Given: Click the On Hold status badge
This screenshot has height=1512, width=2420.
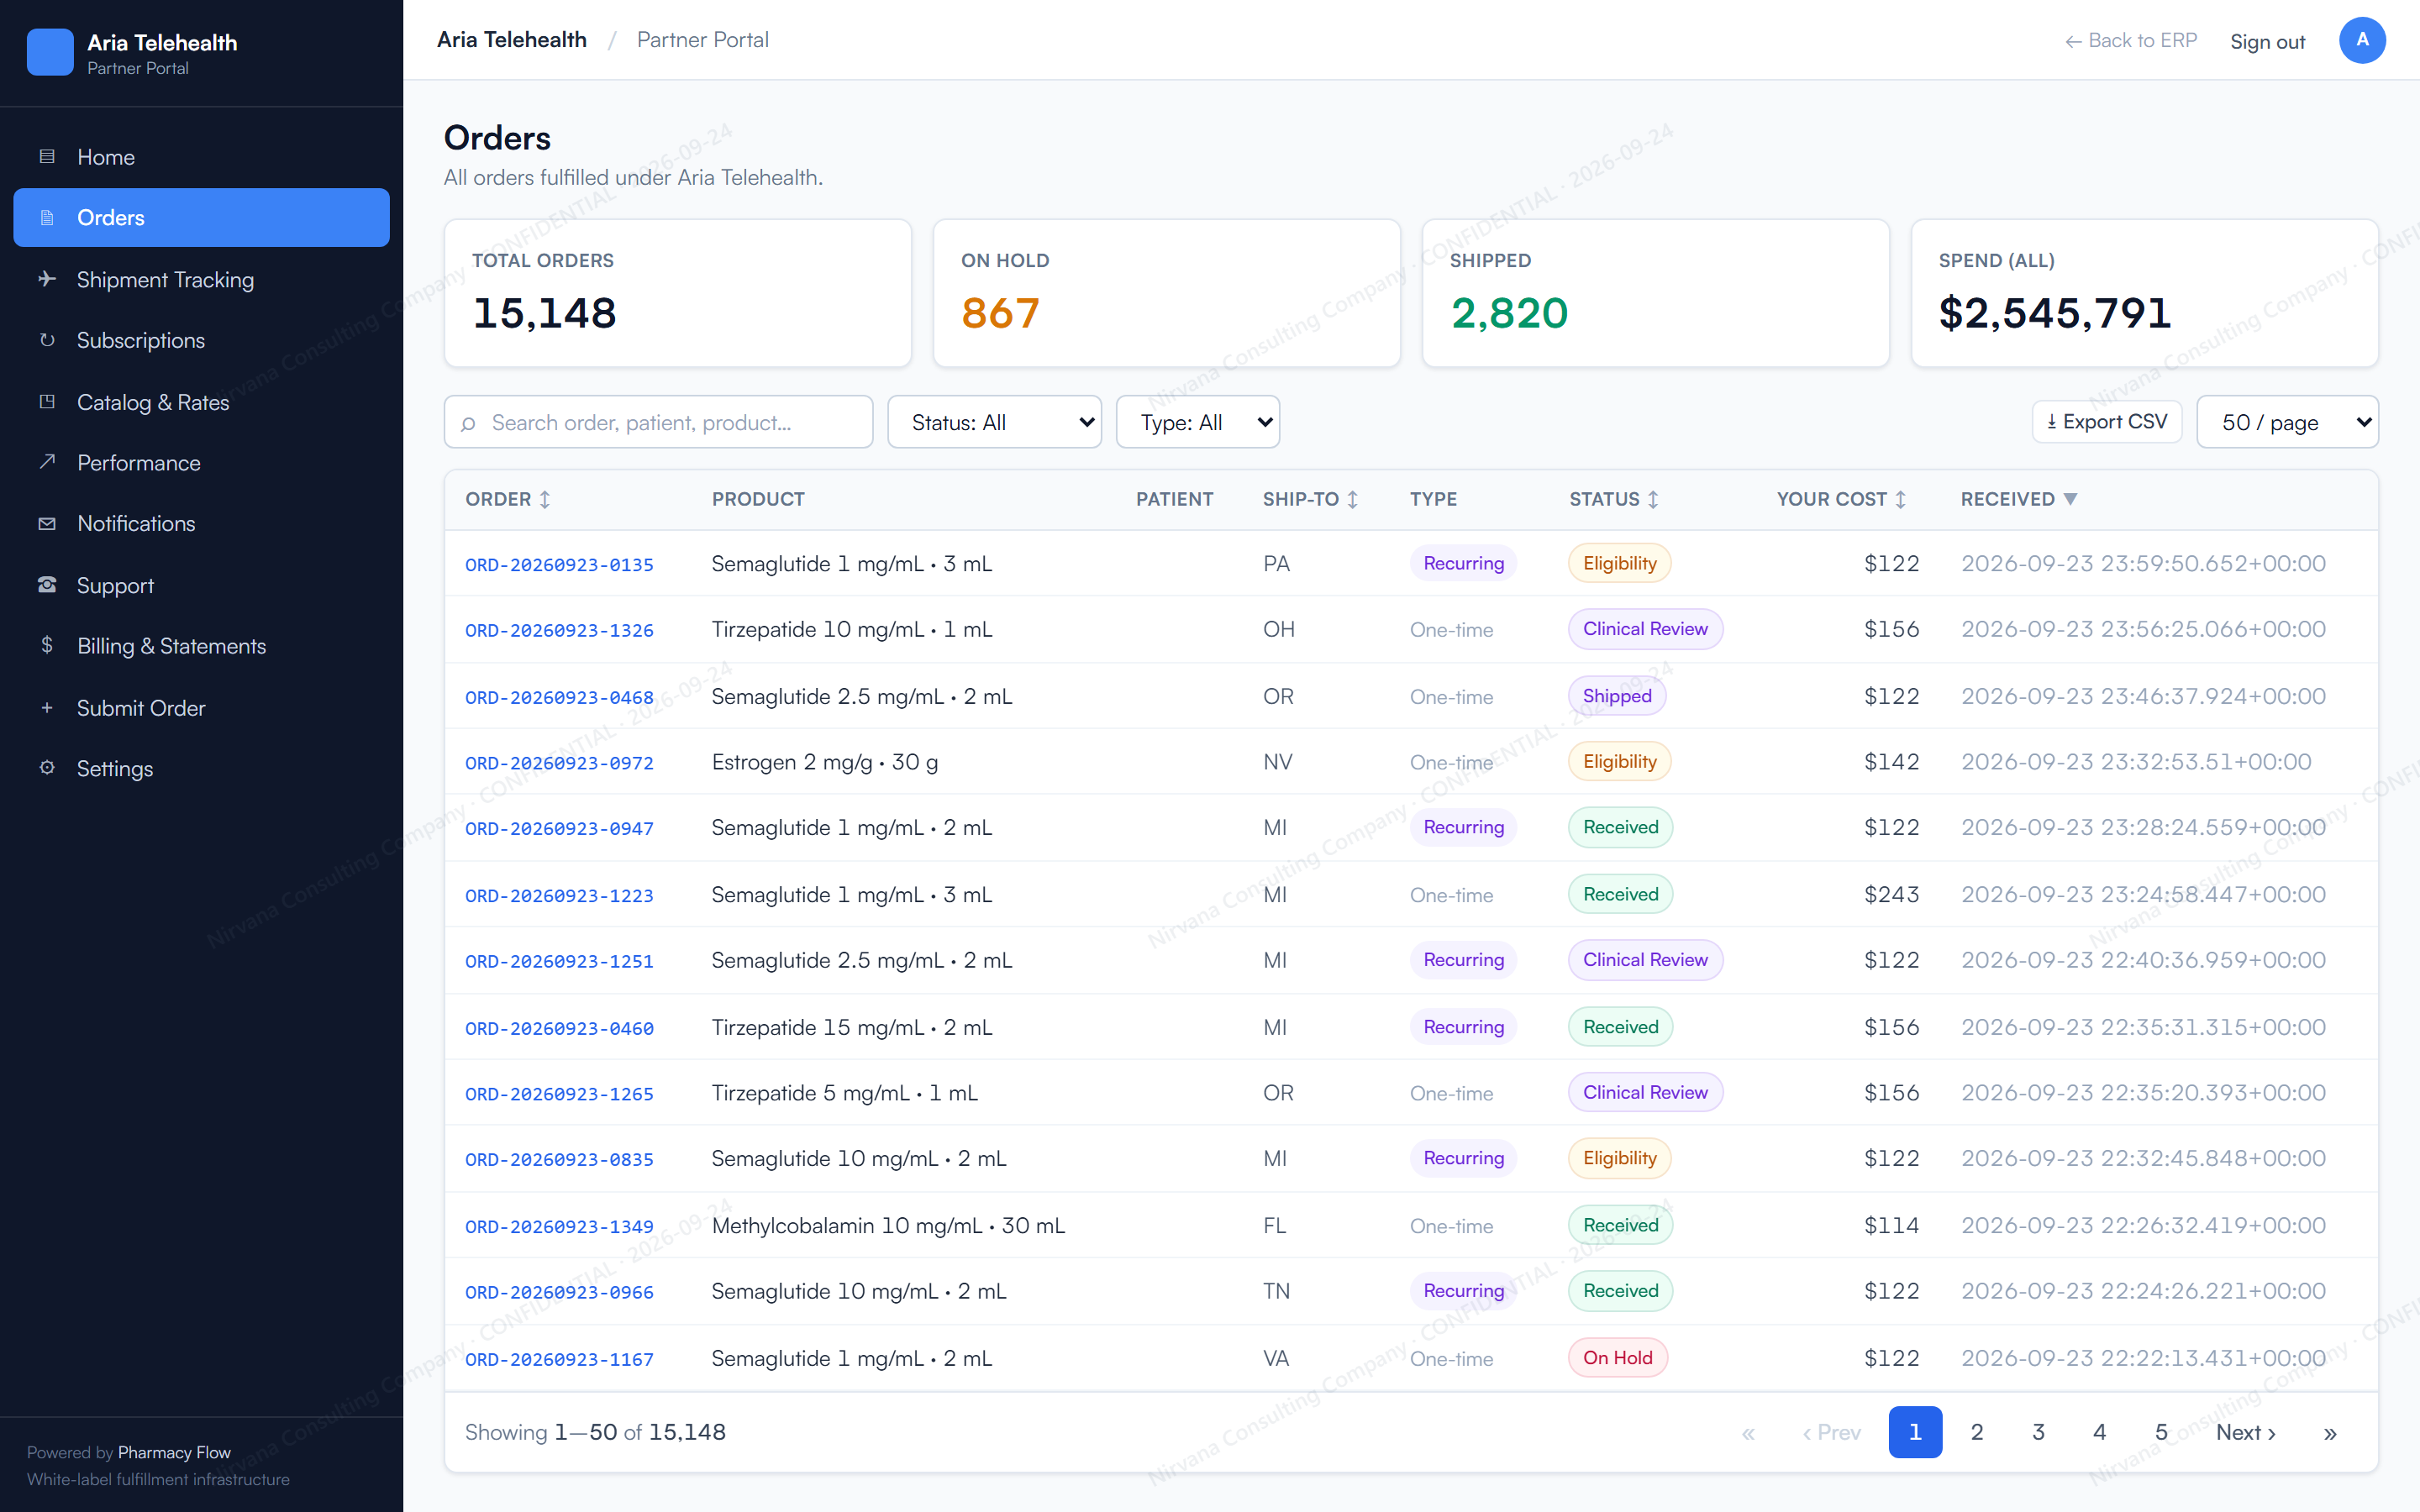Looking at the screenshot, I should pyautogui.click(x=1617, y=1357).
